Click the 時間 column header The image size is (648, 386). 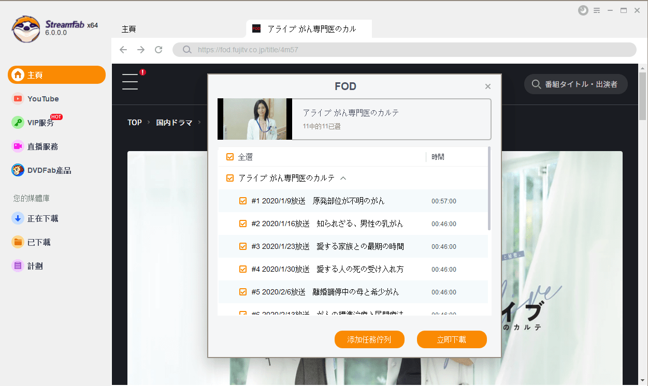coord(438,157)
